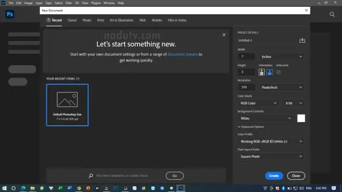This screenshot has width=342, height=192.
Task: Switch to the Recent tab
Action: [x=54, y=20]
